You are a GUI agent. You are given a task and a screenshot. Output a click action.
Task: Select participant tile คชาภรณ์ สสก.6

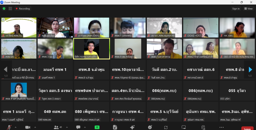pyautogui.click(x=201, y=69)
